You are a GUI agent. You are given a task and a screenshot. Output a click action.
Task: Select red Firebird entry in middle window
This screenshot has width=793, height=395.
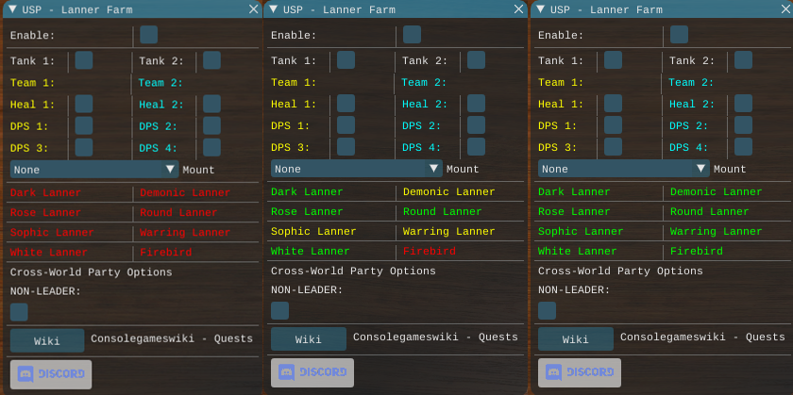[430, 252]
